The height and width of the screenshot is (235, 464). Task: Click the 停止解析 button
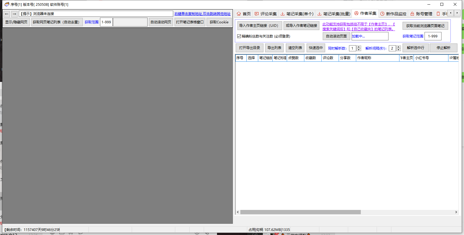click(x=444, y=48)
